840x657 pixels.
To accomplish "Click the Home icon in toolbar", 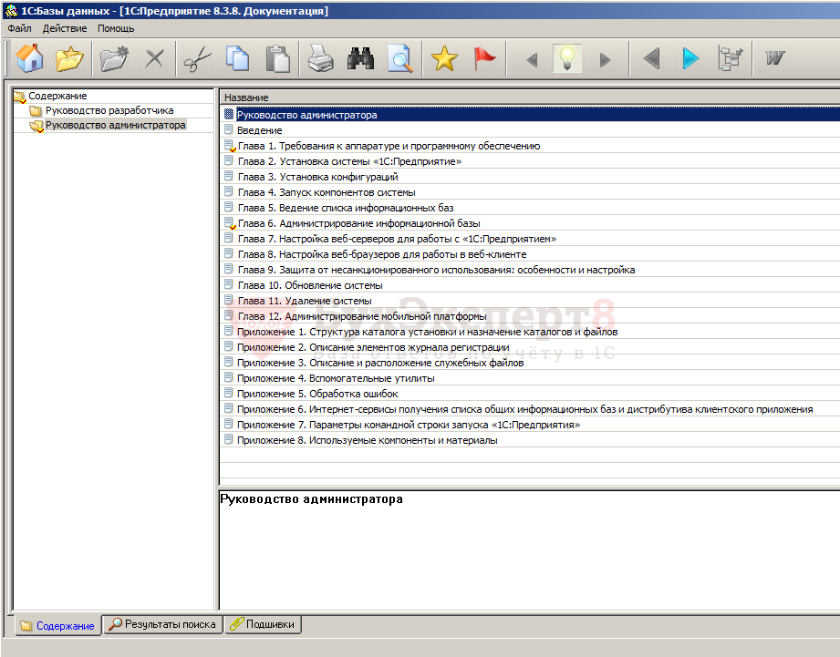I will point(30,59).
